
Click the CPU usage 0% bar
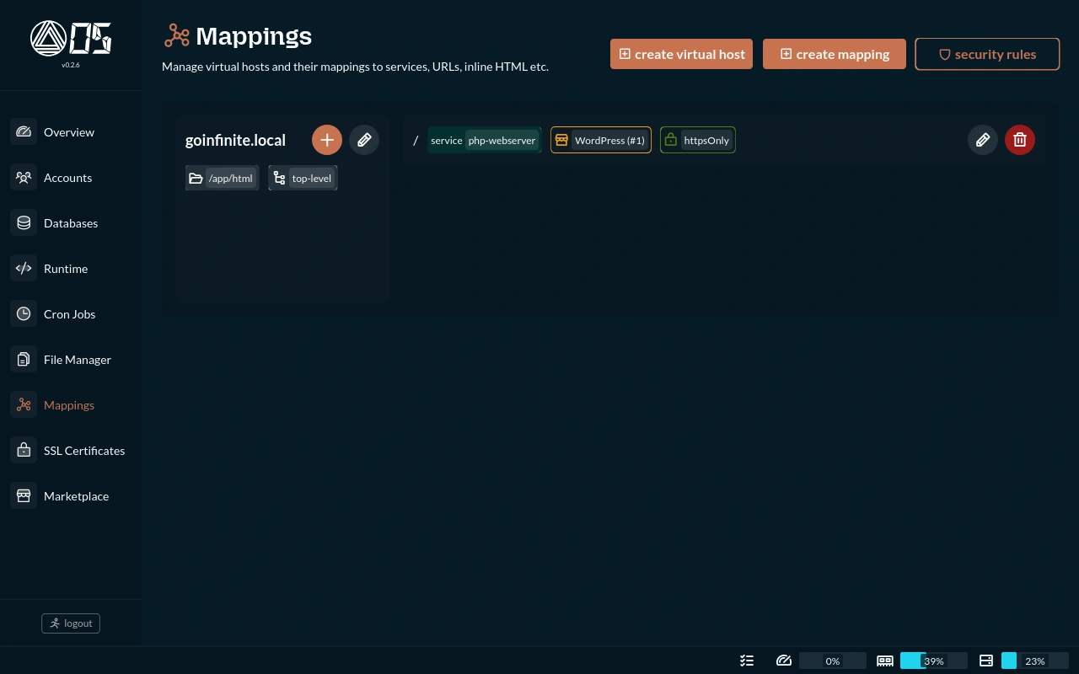coord(832,661)
